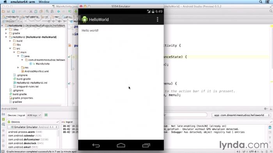This screenshot has height=153, width=273.
Task: Select AndroidManifest.xml in the project tree
Action: point(37,71)
